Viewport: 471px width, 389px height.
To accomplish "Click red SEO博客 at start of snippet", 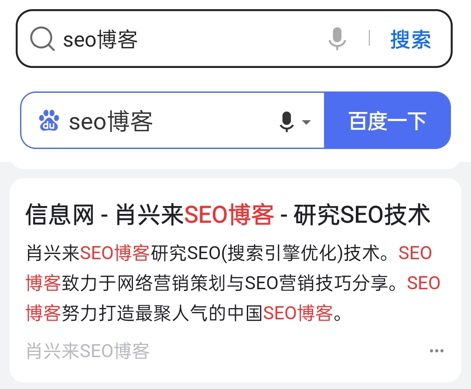I will click(x=115, y=253).
